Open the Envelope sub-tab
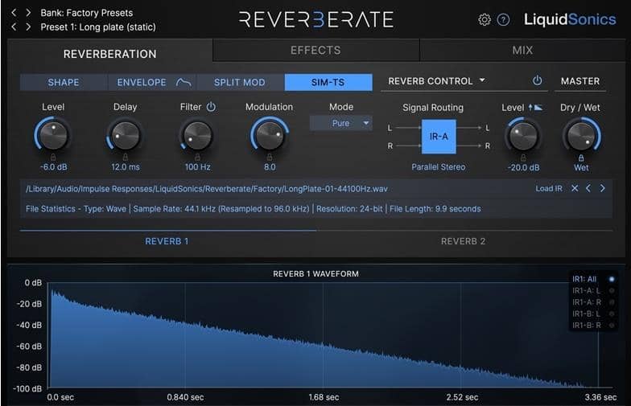This screenshot has width=631, height=406. coord(152,82)
